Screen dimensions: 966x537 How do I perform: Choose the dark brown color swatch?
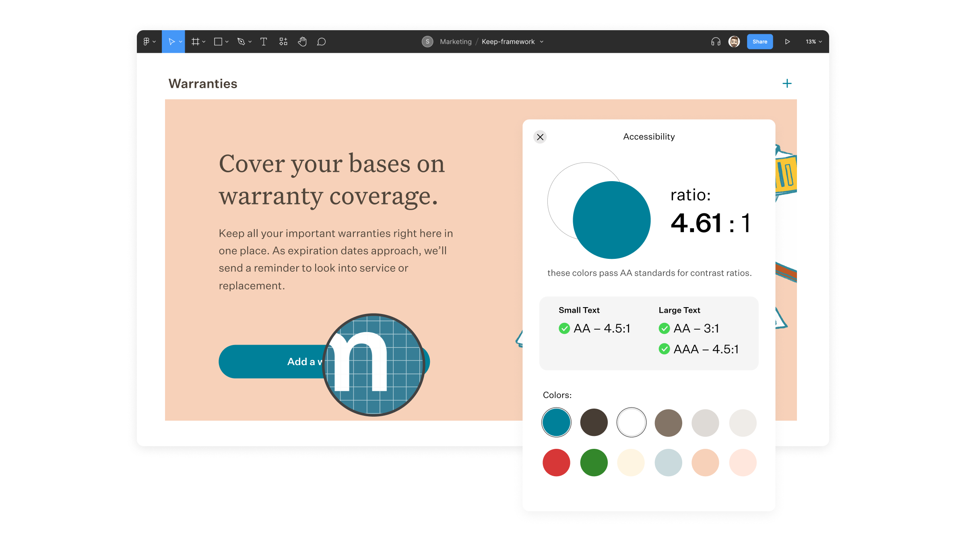click(594, 422)
